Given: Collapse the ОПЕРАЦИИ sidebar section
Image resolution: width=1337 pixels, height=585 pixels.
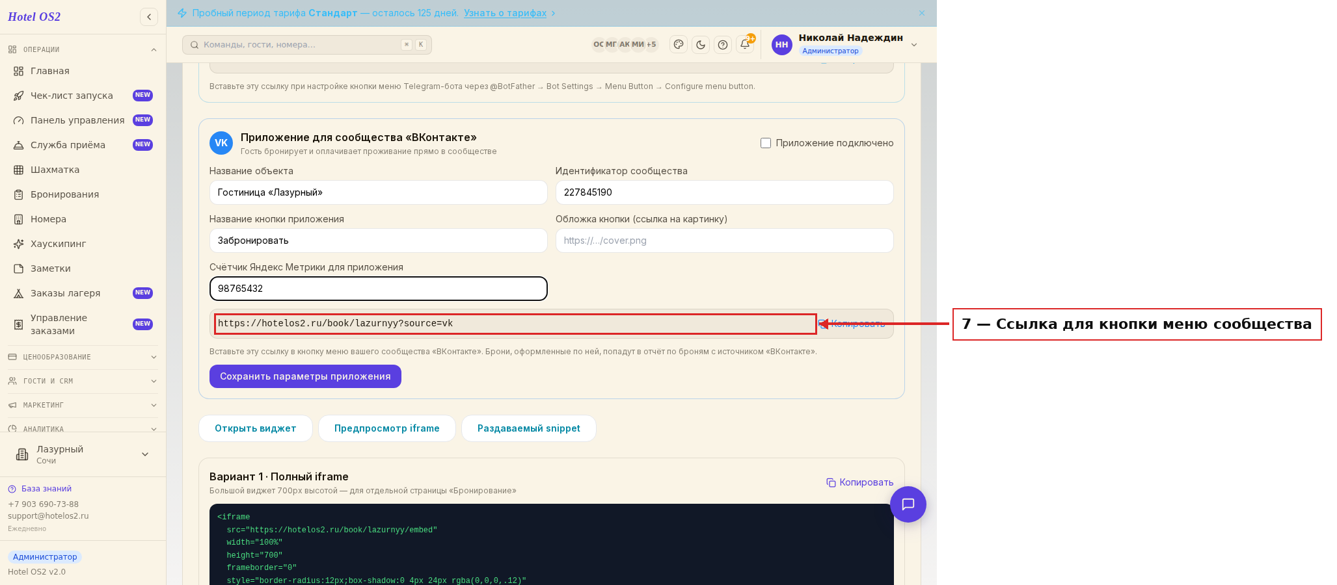Looking at the screenshot, I should 83,49.
